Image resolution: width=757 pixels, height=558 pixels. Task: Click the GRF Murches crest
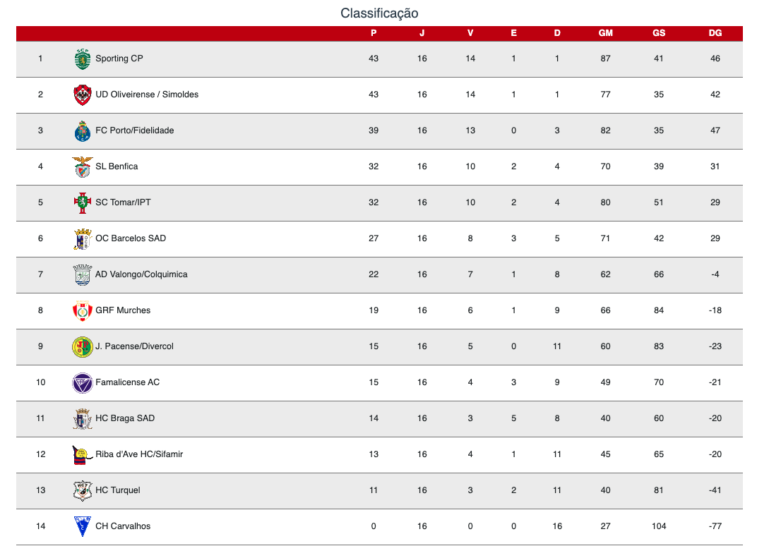coord(83,310)
